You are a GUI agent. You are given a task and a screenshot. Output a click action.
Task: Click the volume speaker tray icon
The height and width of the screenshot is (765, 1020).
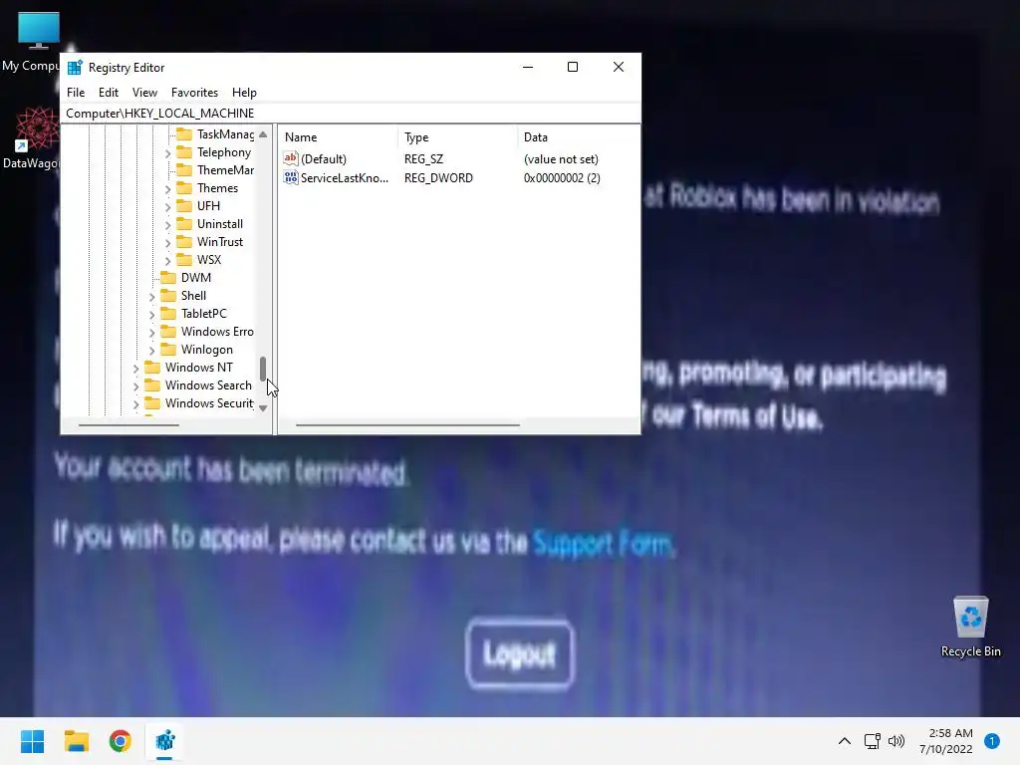(x=896, y=741)
